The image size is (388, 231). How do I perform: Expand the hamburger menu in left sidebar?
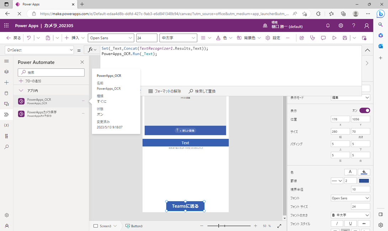(6, 61)
